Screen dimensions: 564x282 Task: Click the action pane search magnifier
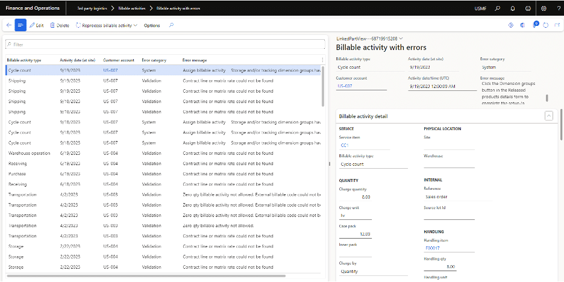(172, 25)
